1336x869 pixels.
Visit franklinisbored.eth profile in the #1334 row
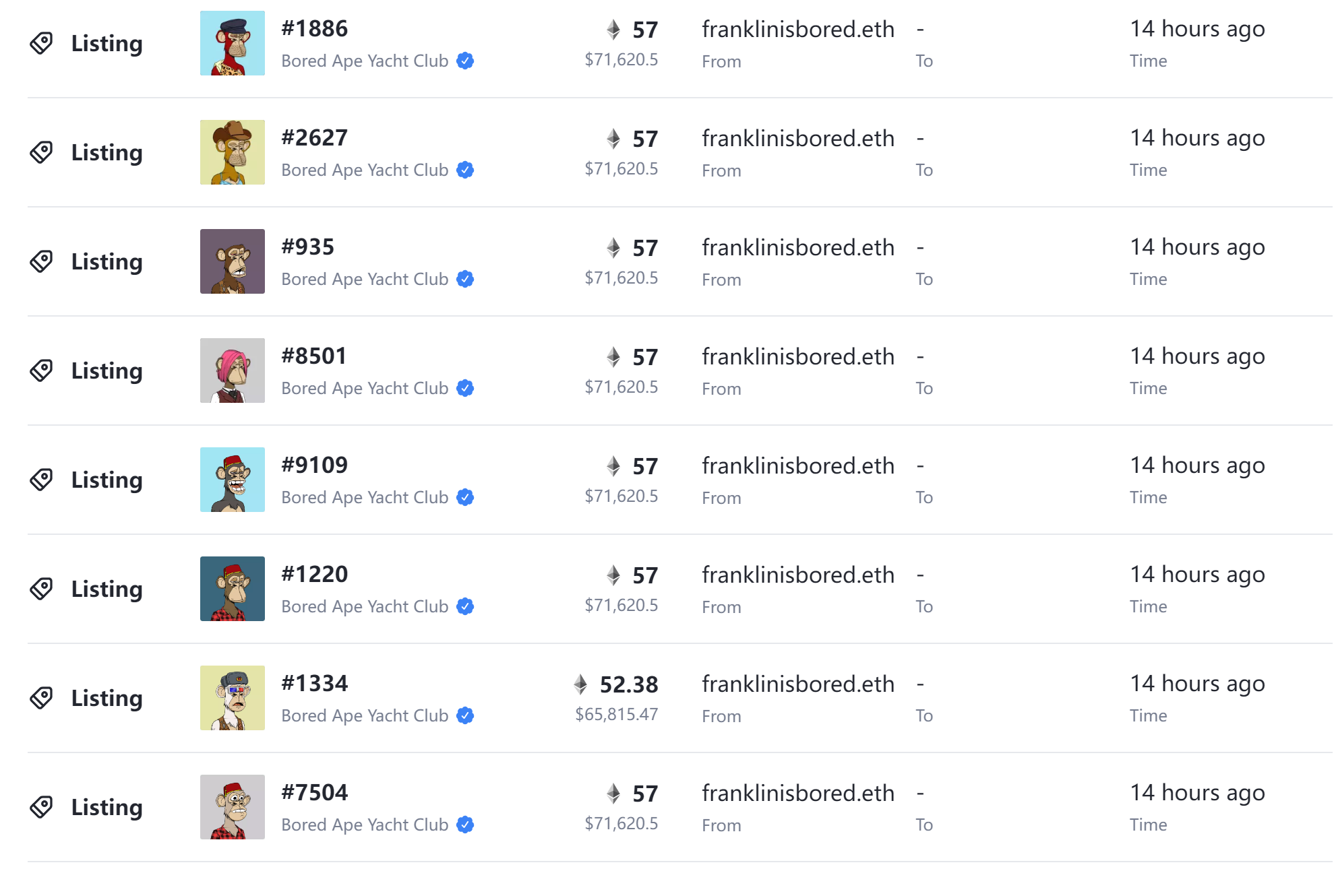point(798,684)
